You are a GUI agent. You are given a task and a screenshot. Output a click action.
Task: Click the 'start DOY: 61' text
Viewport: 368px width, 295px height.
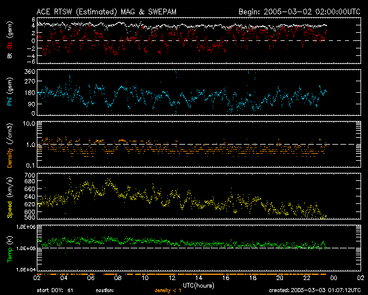tap(55, 290)
